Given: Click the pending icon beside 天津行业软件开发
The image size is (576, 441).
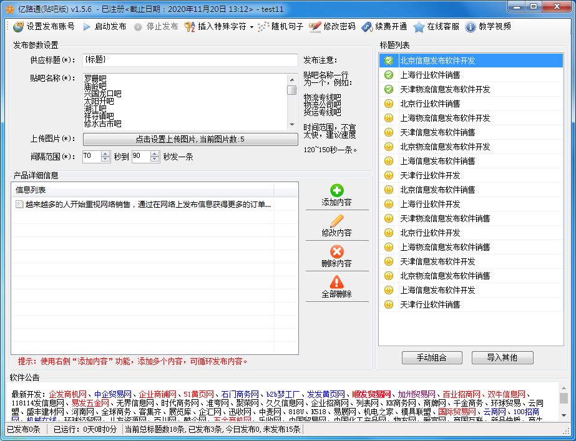Looking at the screenshot, I should (389, 175).
